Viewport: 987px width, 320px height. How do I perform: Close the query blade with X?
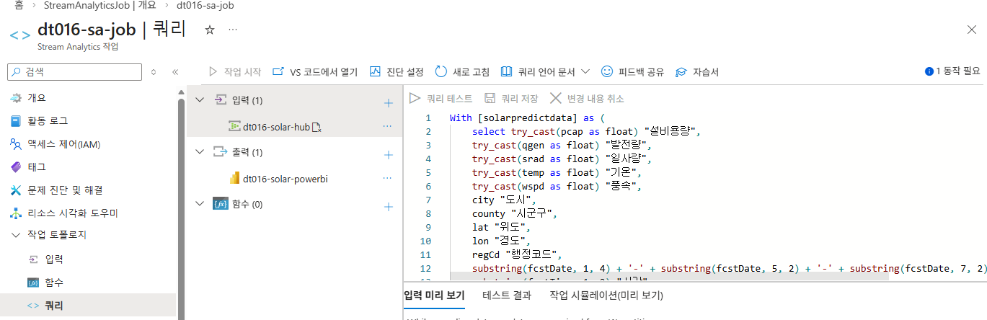pyautogui.click(x=972, y=30)
